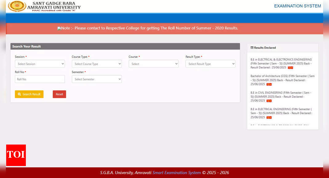The width and height of the screenshot is (329, 178).
Task: Click the Sant Gadge Baba University logo emblem
Action: point(17,6)
